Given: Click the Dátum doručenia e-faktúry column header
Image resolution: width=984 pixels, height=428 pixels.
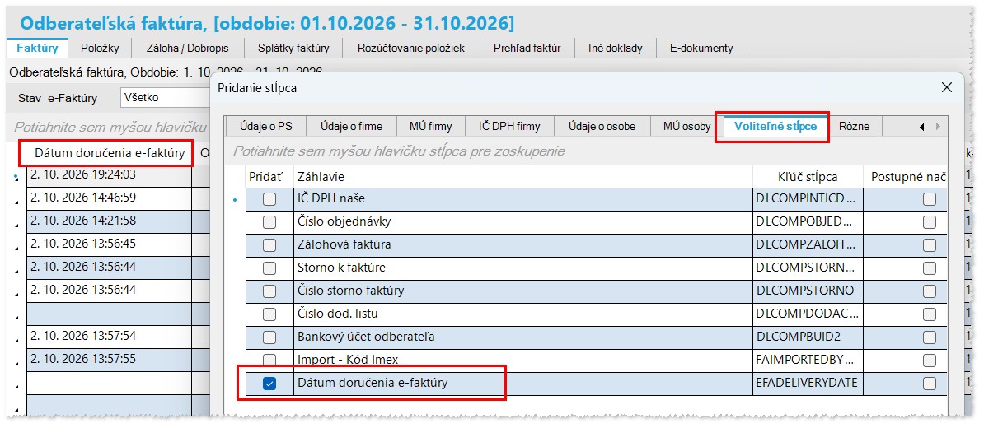Looking at the screenshot, I should [109, 154].
